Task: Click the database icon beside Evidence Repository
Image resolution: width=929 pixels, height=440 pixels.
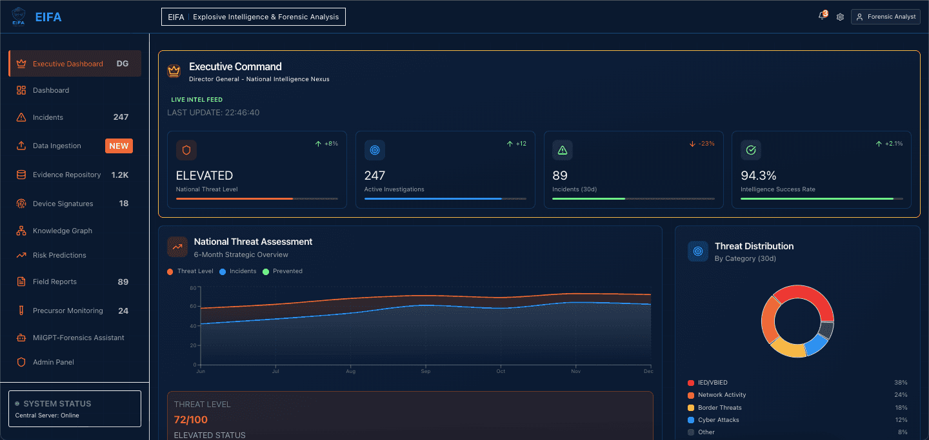Action: tap(21, 175)
